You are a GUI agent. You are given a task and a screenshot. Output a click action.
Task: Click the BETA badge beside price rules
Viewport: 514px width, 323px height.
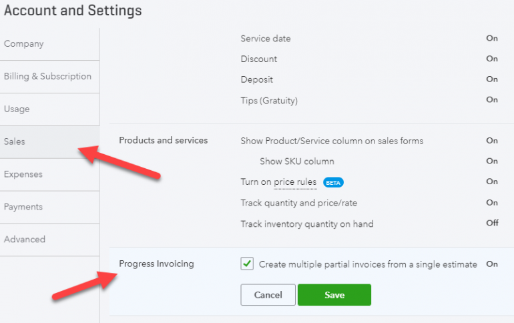(334, 182)
